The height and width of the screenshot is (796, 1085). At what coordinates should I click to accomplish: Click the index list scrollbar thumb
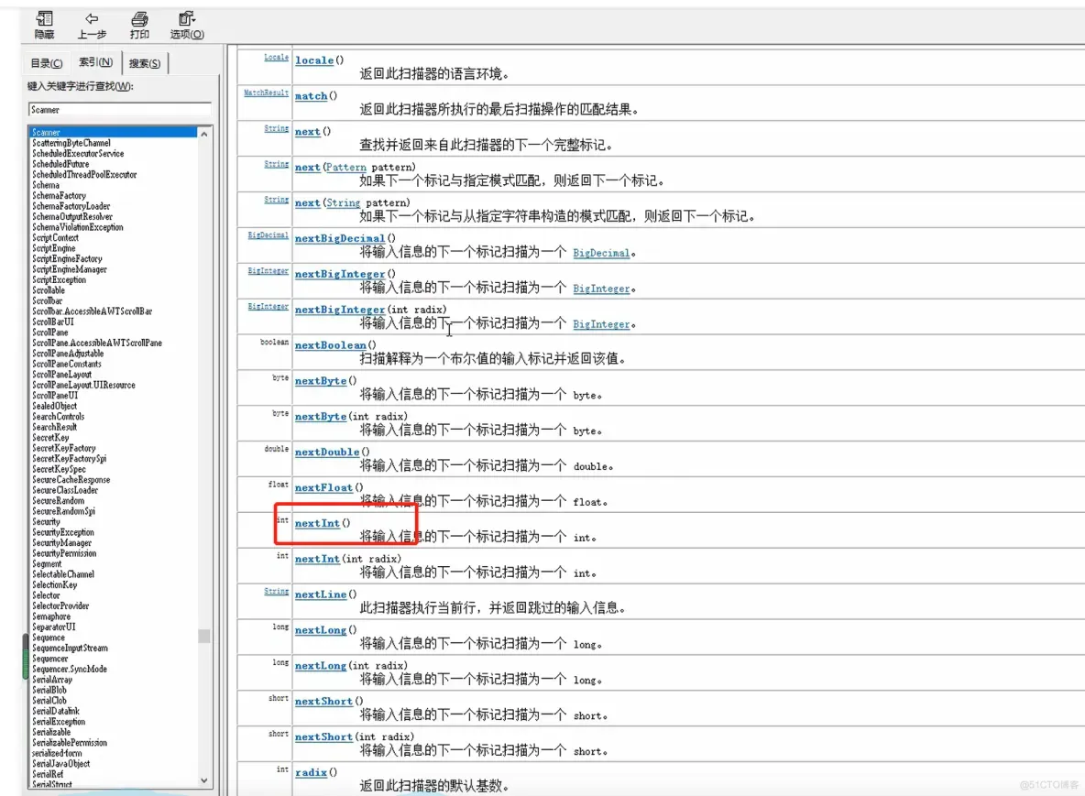tap(204, 636)
